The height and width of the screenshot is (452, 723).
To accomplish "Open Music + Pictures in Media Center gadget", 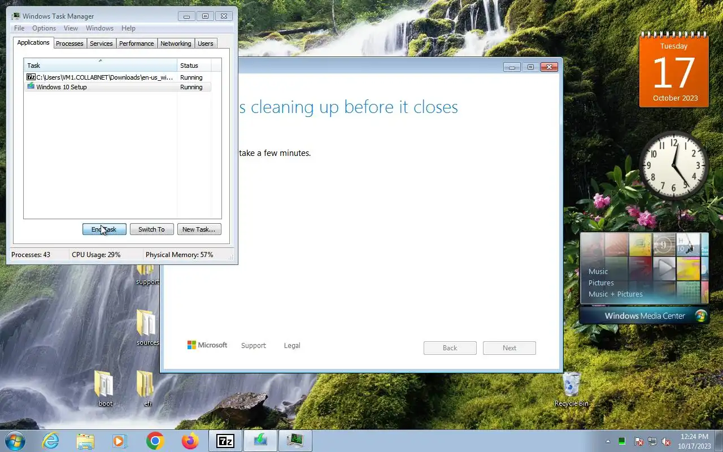I will (x=616, y=294).
